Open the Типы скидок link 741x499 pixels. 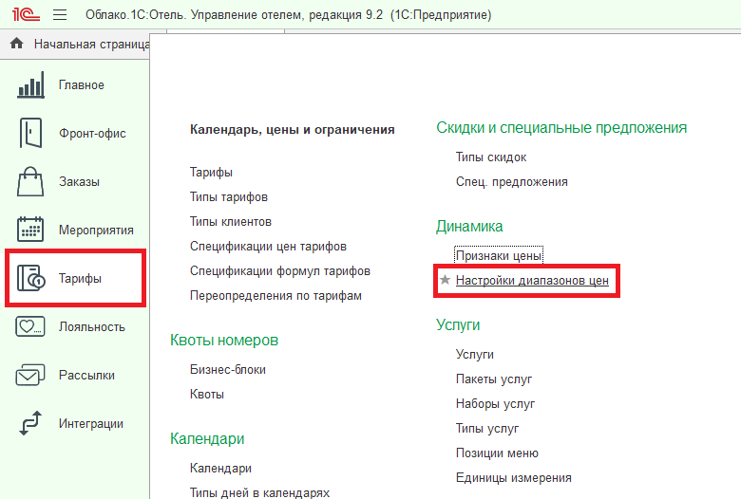click(x=491, y=157)
